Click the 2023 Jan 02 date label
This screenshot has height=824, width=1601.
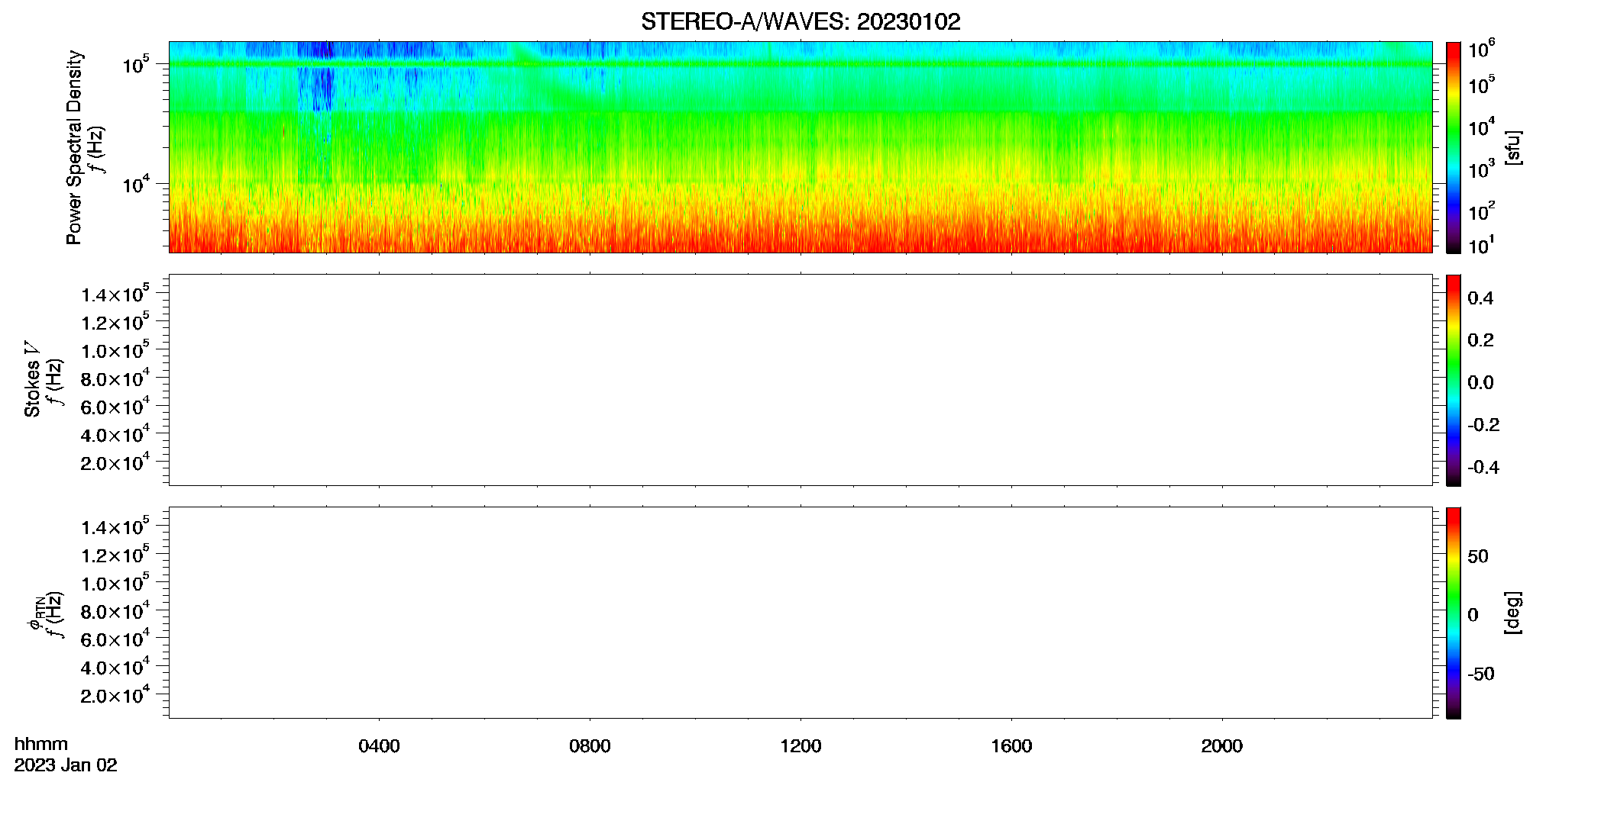pos(66,765)
